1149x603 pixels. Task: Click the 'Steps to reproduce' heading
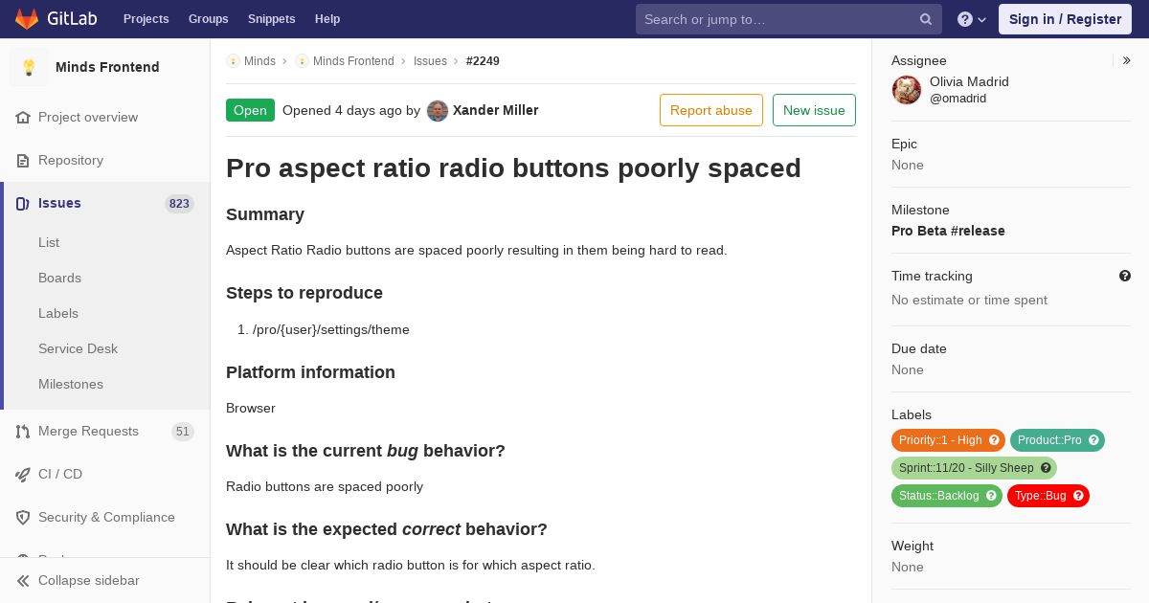click(x=304, y=293)
